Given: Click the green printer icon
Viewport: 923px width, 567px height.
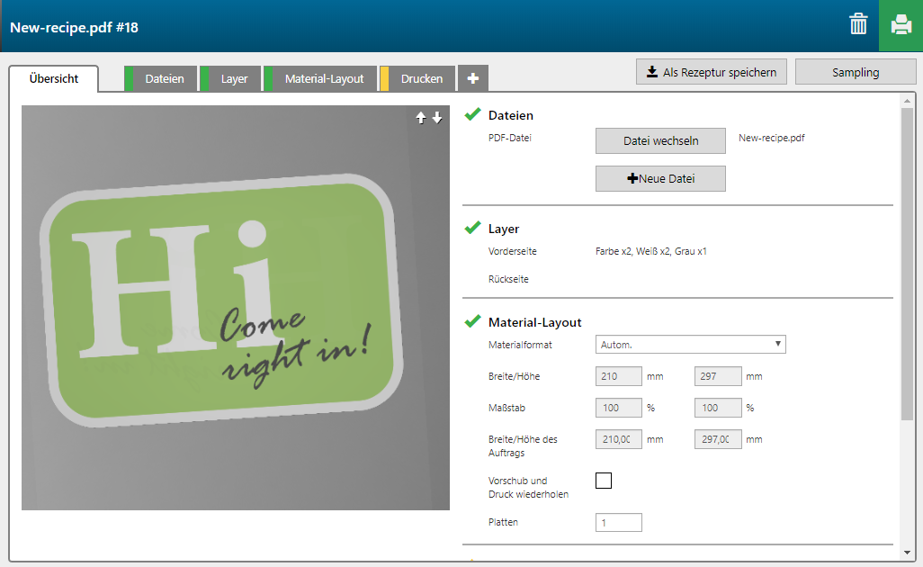Looking at the screenshot, I should tap(901, 25).
